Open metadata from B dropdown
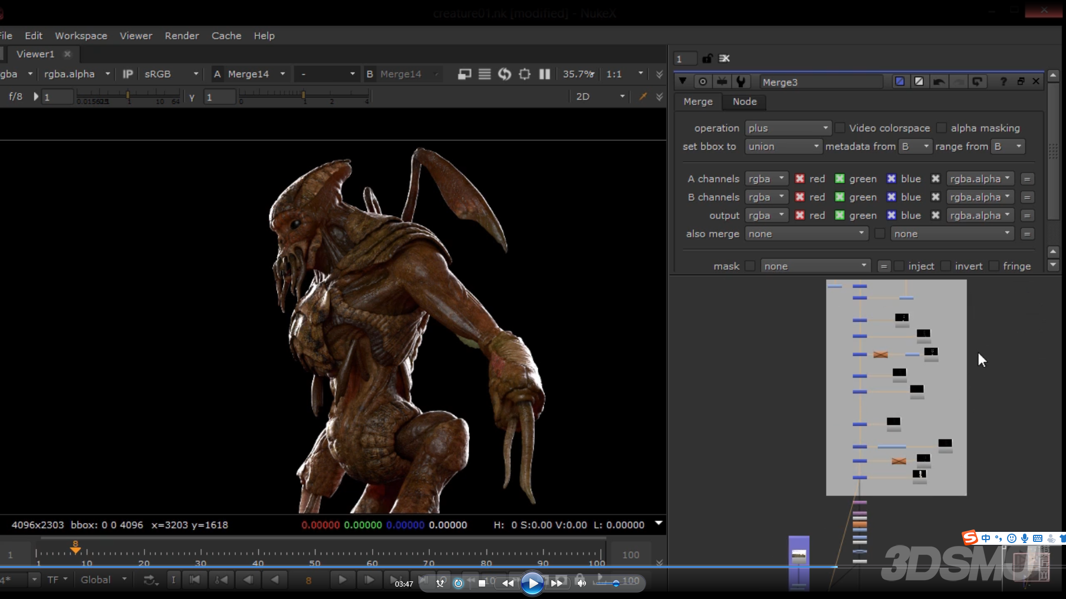This screenshot has height=599, width=1066. click(x=915, y=146)
